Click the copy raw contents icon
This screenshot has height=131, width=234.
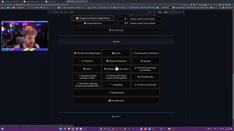(180, 12)
